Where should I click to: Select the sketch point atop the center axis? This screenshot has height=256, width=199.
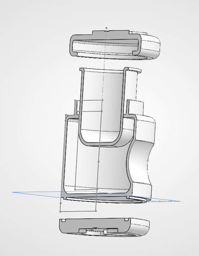[106, 28]
